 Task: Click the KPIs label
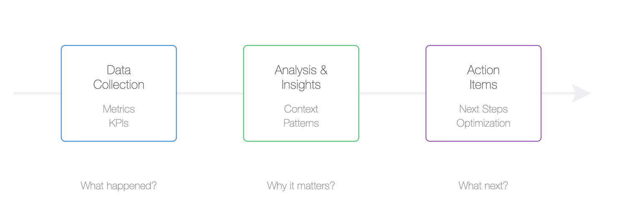(119, 123)
